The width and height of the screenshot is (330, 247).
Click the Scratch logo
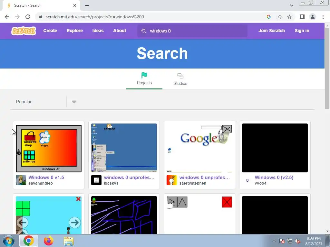click(x=24, y=31)
